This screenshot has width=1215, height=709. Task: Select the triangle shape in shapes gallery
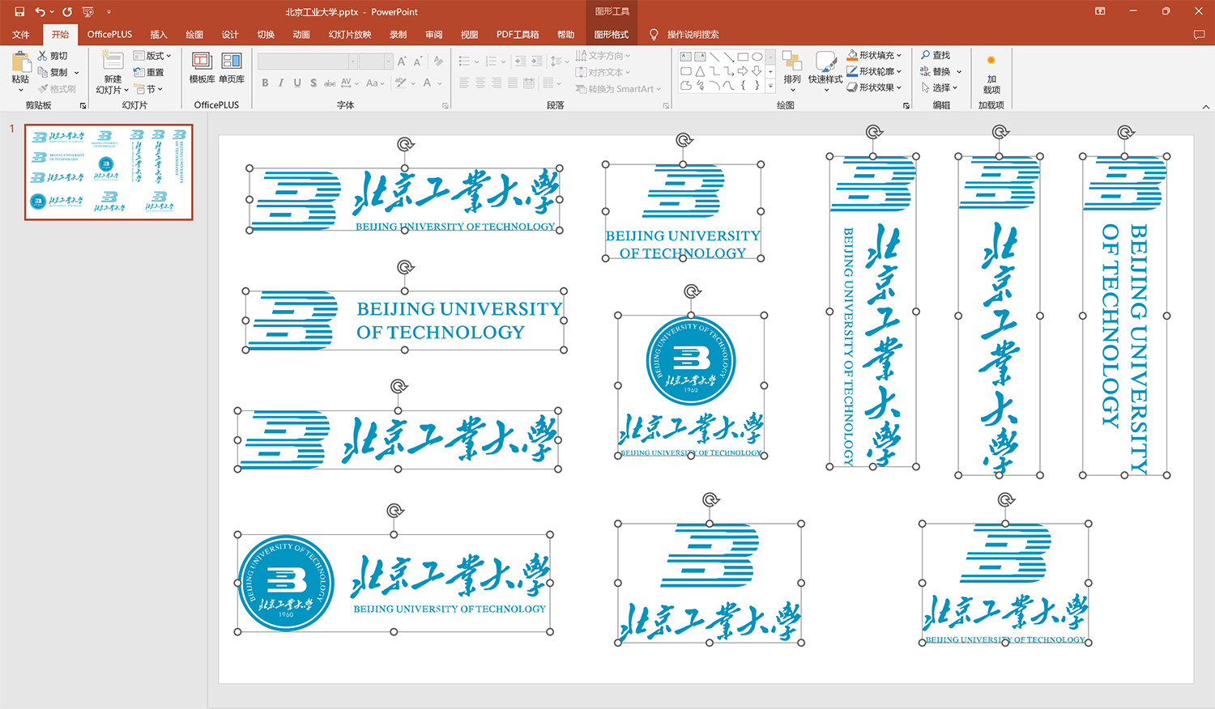[x=700, y=71]
